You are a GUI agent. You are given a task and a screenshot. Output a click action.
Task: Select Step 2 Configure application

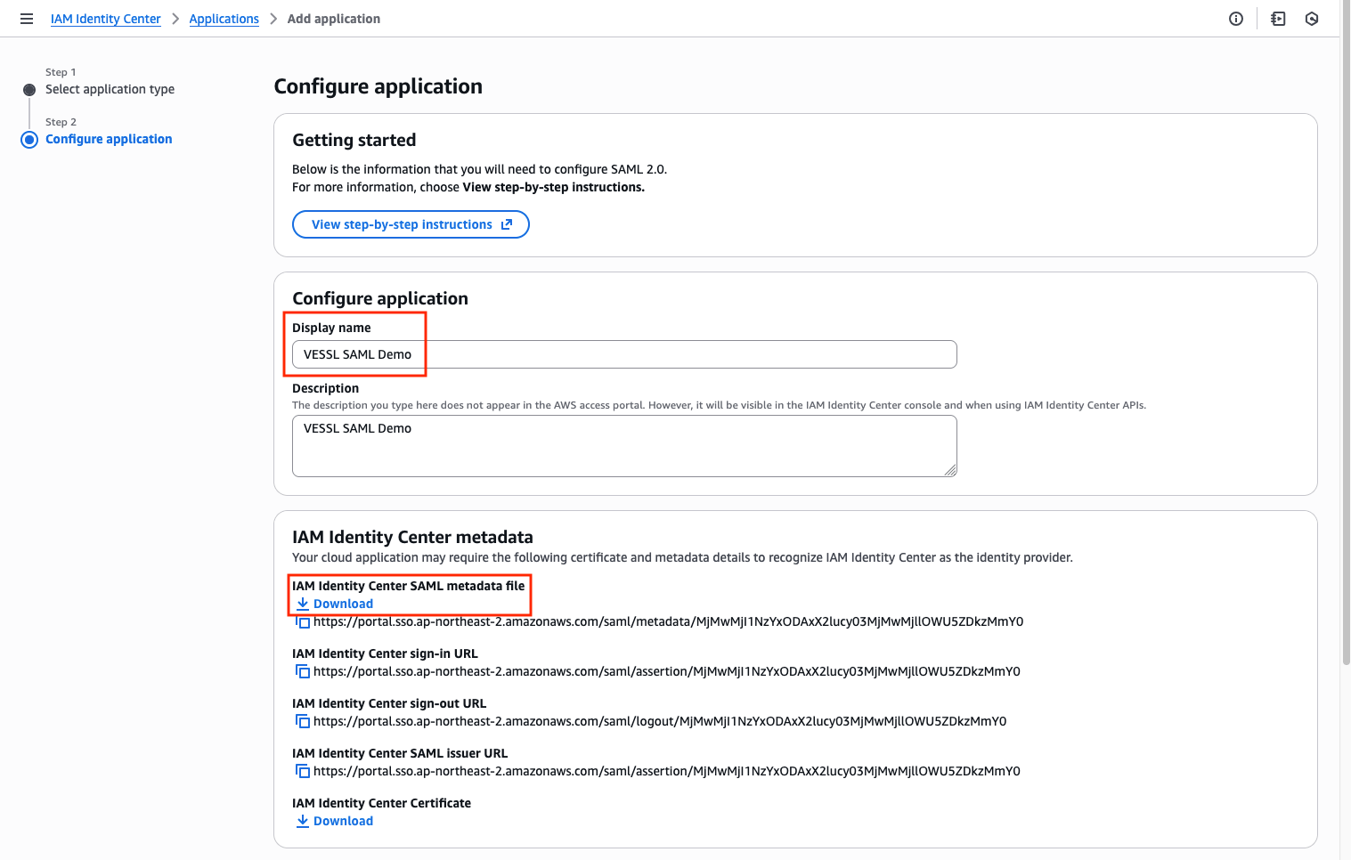coord(109,139)
